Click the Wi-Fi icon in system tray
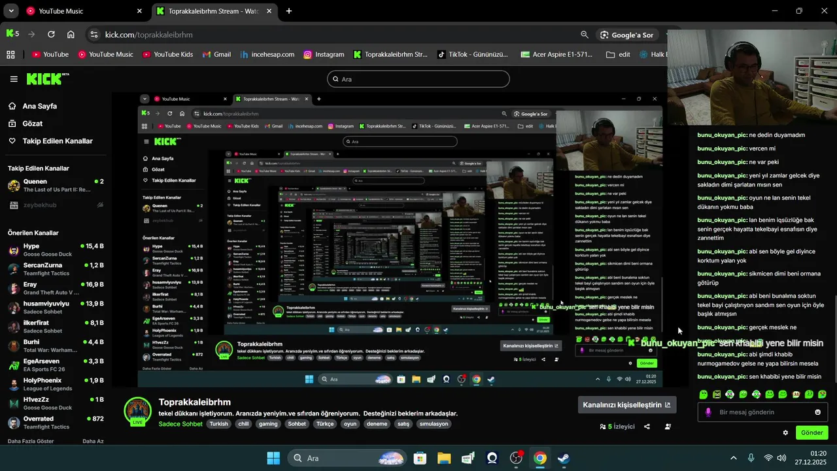This screenshot has height=471, width=837. click(x=768, y=458)
